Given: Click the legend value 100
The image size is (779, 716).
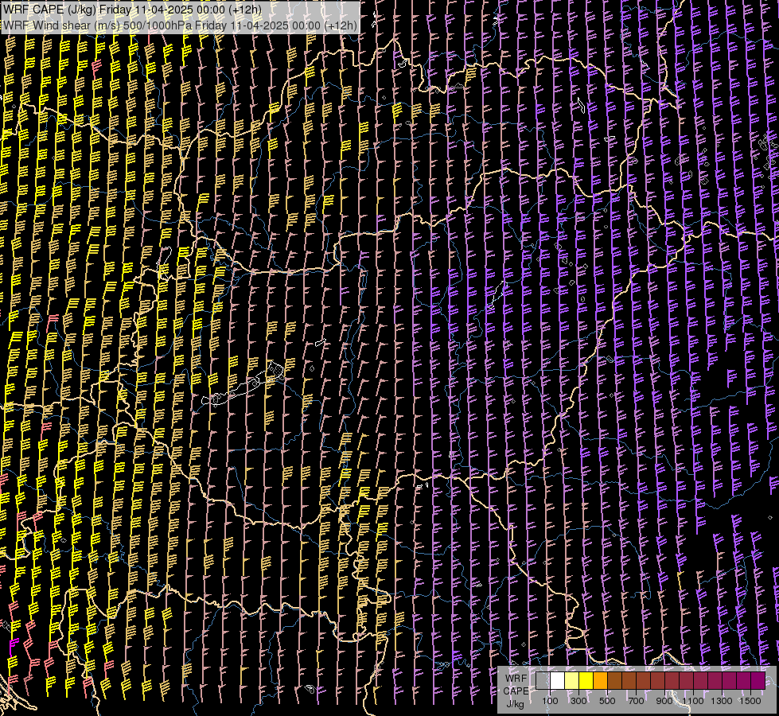Looking at the screenshot, I should 550,701.
